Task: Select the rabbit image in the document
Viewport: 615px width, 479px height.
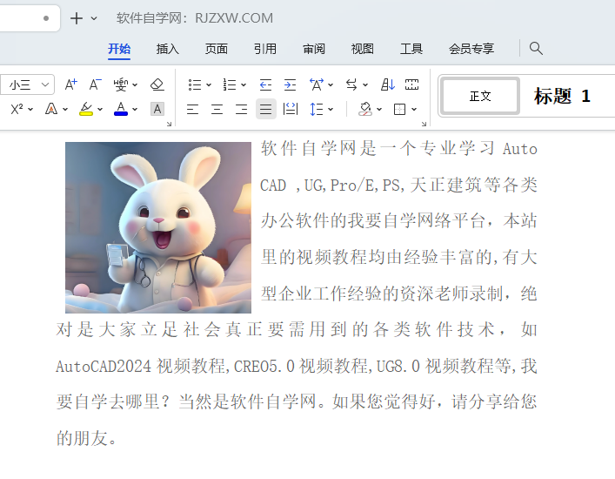Action: tap(157, 227)
